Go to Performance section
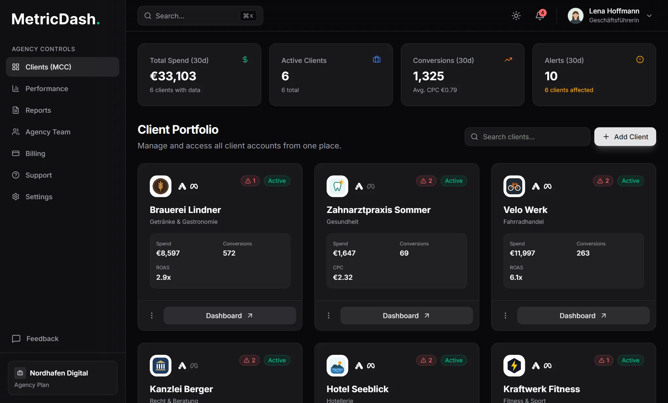The width and height of the screenshot is (668, 403). pyautogui.click(x=63, y=88)
